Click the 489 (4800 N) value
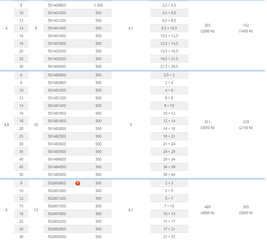 (207, 210)
